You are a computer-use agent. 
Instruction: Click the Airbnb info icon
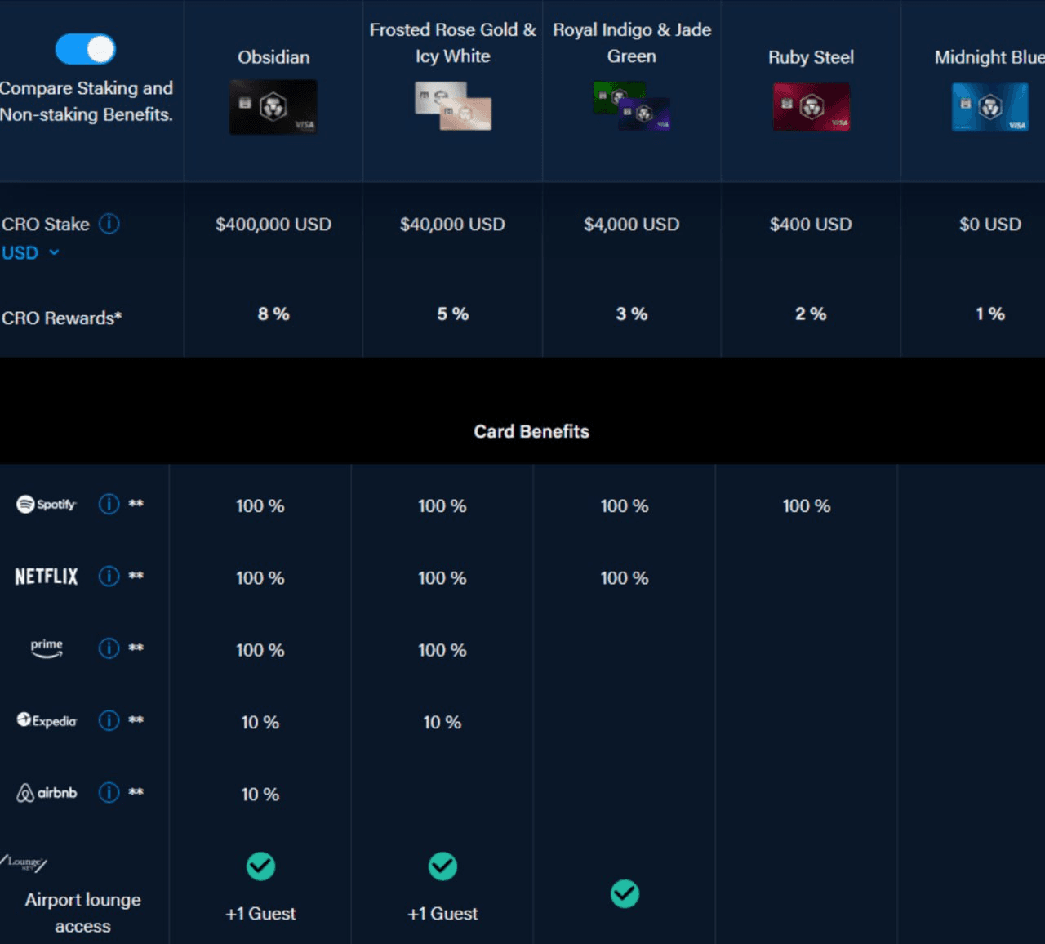(x=109, y=792)
